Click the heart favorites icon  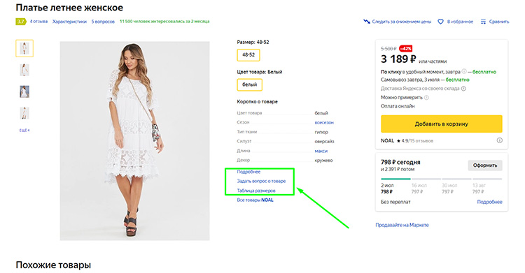point(440,22)
